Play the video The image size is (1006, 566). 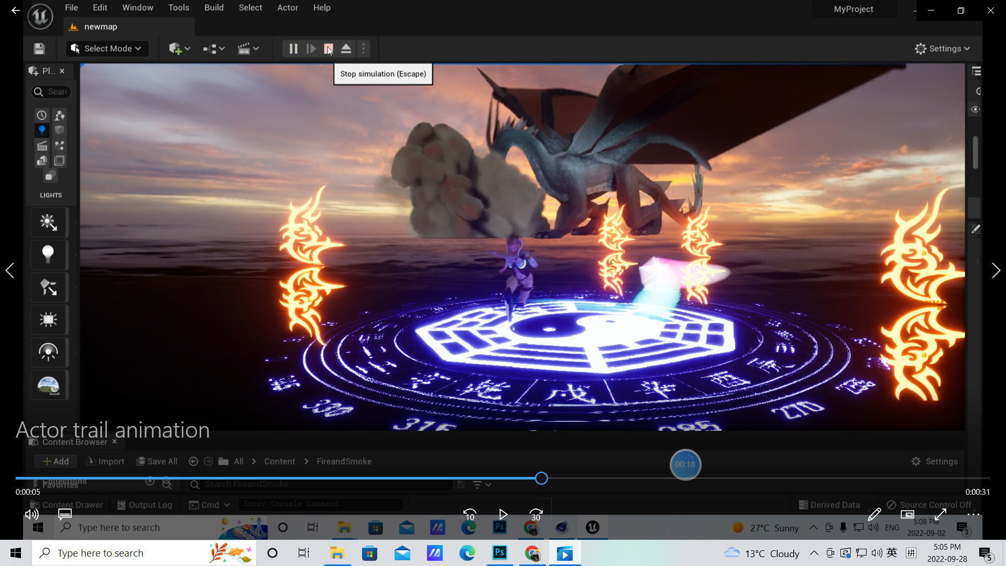[503, 515]
